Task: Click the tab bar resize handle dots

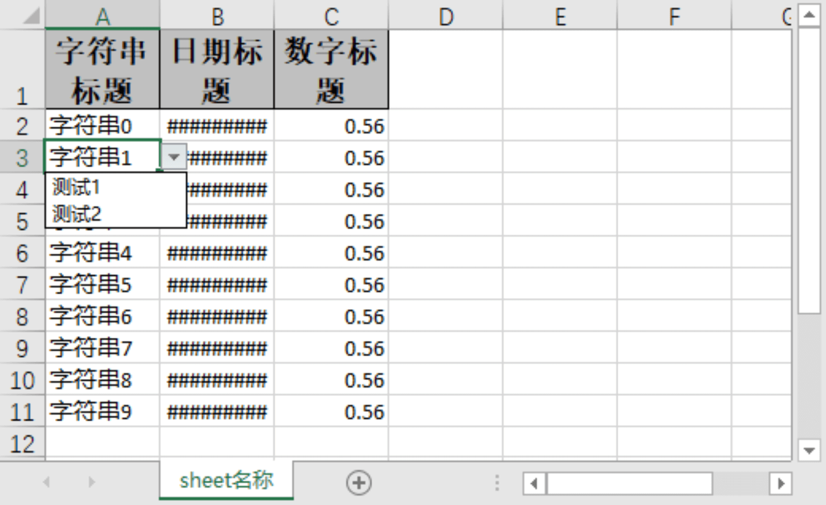Action: click(497, 483)
